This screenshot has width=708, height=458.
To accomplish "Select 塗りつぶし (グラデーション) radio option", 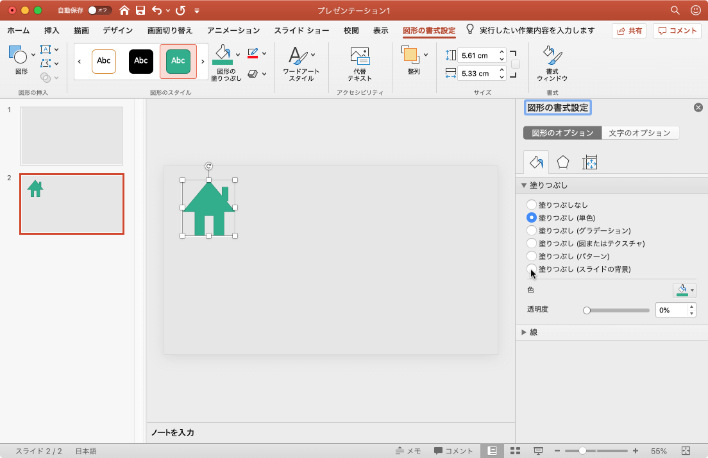I will tap(532, 230).
